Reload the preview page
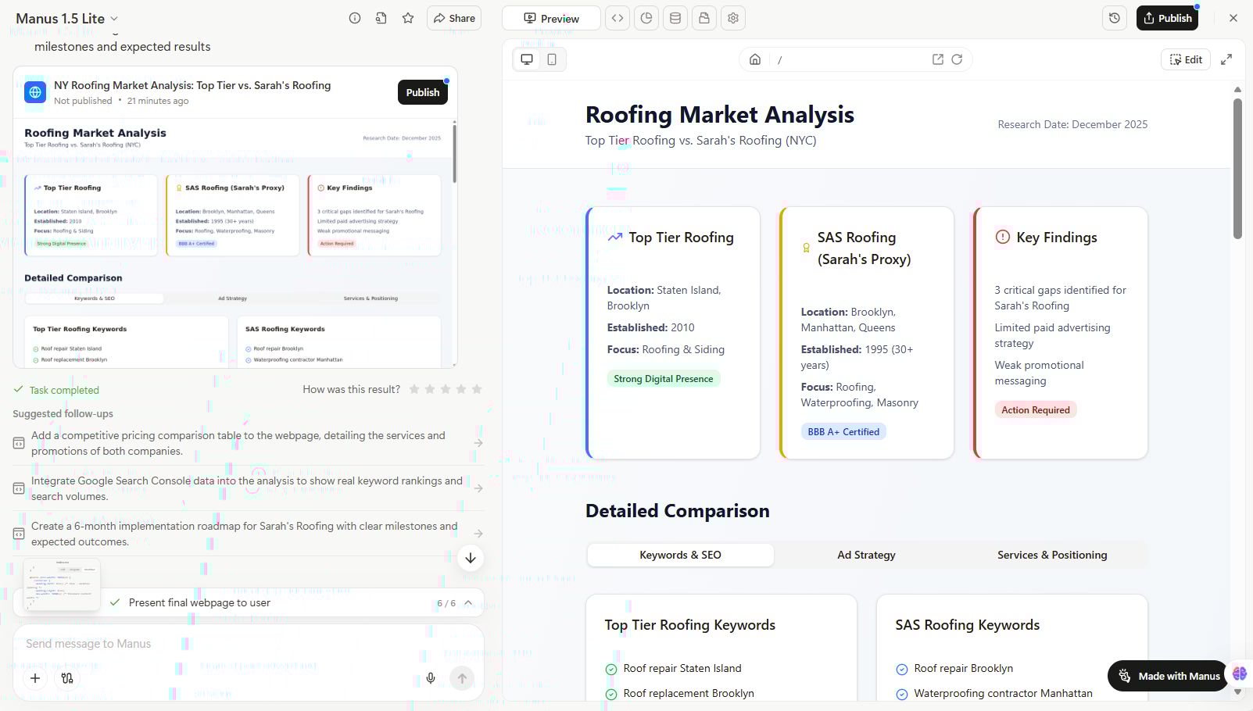 tap(957, 59)
